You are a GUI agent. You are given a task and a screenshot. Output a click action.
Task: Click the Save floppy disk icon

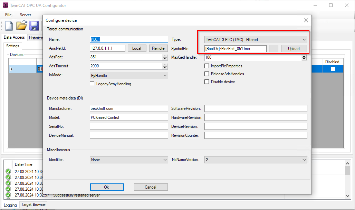point(33,26)
